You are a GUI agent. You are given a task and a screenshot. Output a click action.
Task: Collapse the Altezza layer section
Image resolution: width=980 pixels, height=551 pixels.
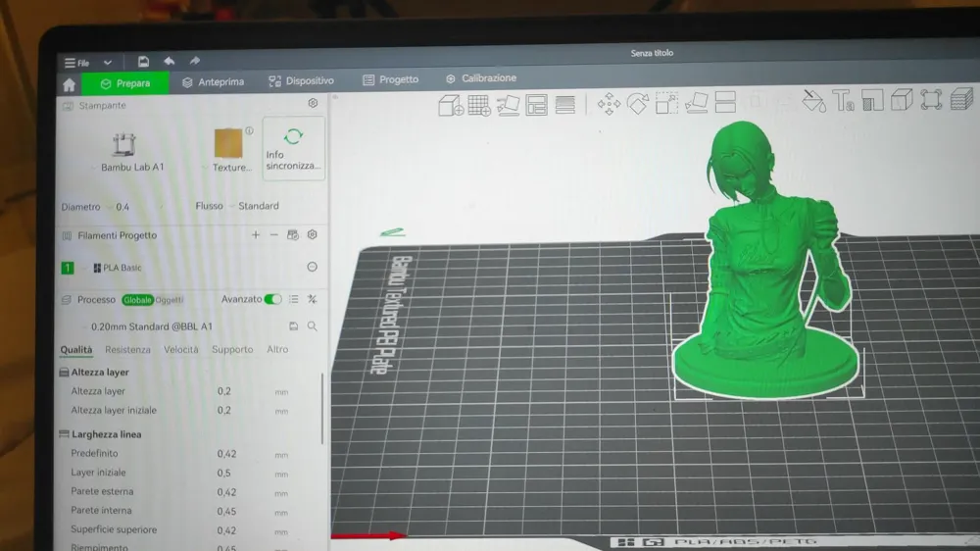[94, 373]
